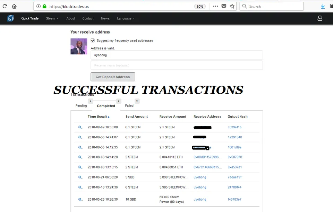
Task: Toggle Suggest my frequently used addresses
Action: click(93, 40)
